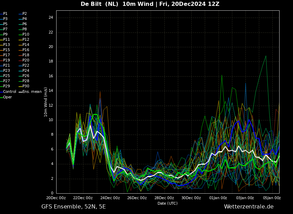Click legend label P10
This screenshot has width=293, height=214.
click(26, 35)
